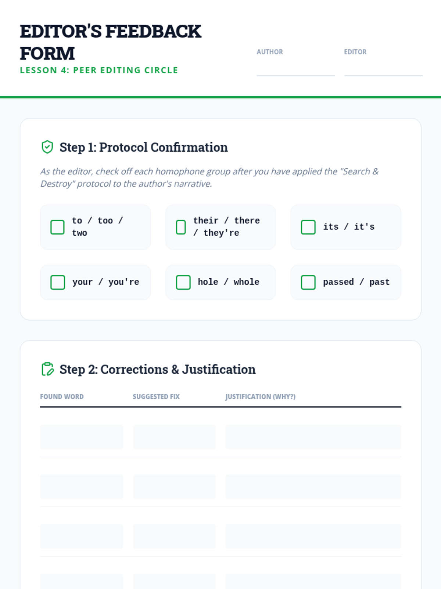Click first row Suggested Fix field
This screenshot has height=589, width=441.
174,437
